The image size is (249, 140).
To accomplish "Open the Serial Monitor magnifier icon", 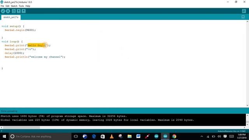I will coord(244,11).
